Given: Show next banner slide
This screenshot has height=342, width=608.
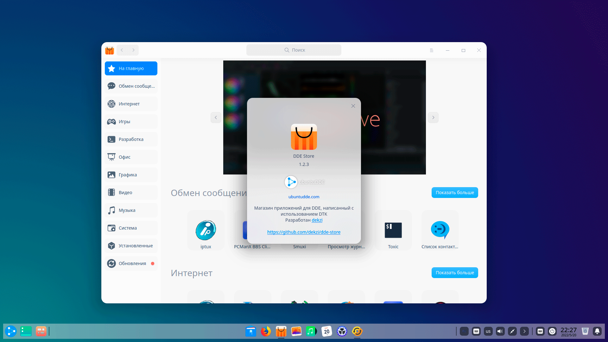Looking at the screenshot, I should (x=433, y=117).
